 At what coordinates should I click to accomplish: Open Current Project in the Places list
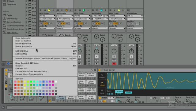[x=12, y=22]
